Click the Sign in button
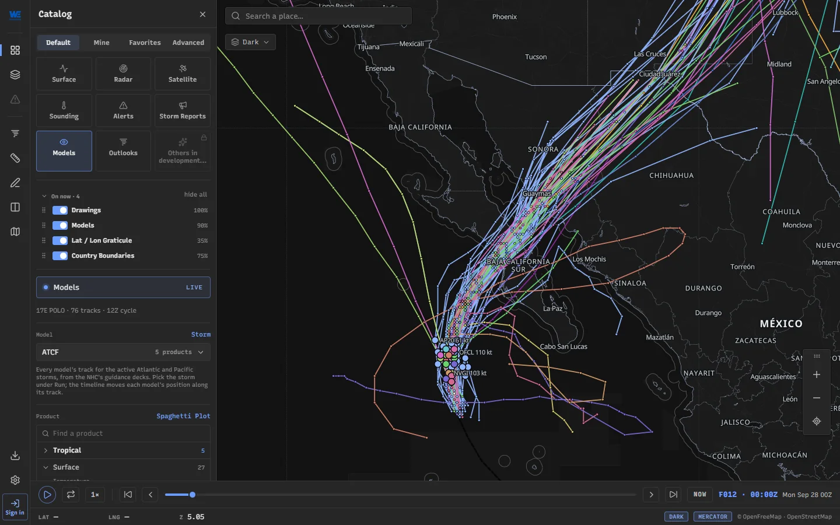840x525 pixels. click(x=15, y=507)
